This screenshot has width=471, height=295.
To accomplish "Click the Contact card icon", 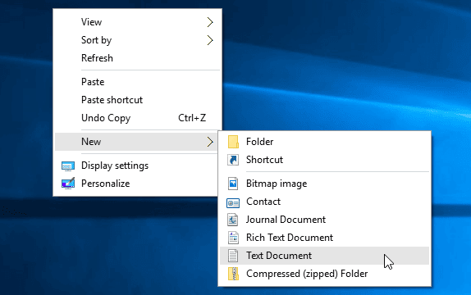I will tap(233, 203).
